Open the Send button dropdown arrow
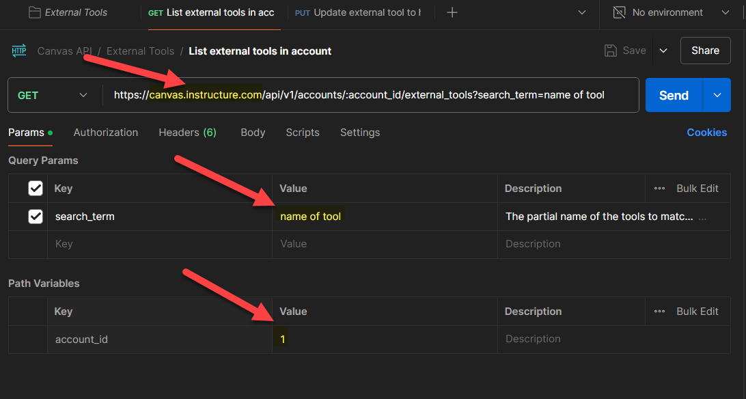 (x=717, y=95)
